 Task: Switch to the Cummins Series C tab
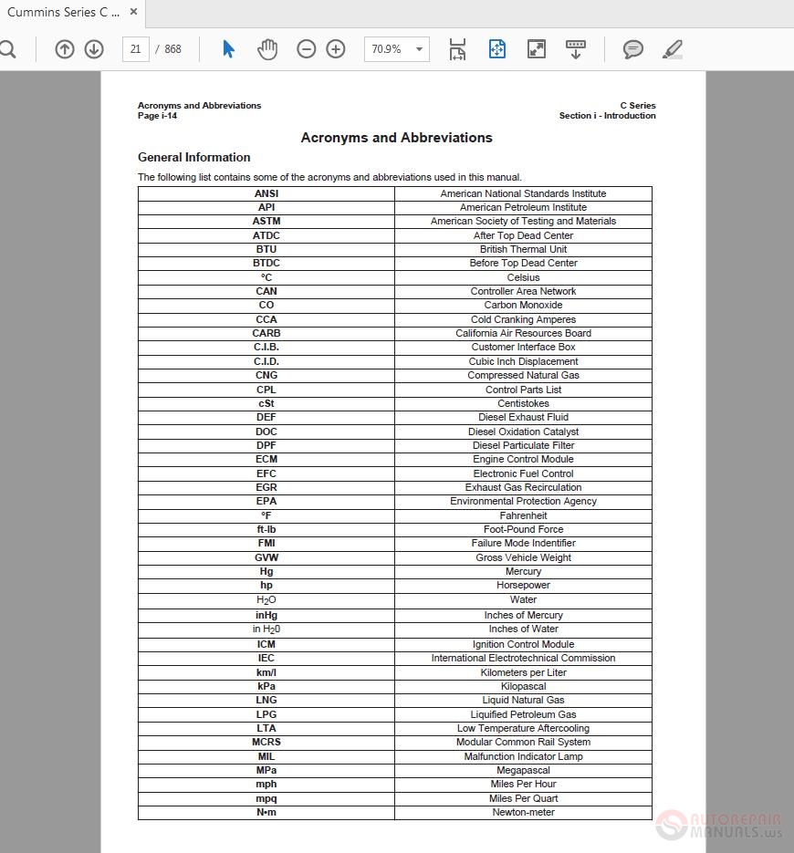(x=62, y=13)
